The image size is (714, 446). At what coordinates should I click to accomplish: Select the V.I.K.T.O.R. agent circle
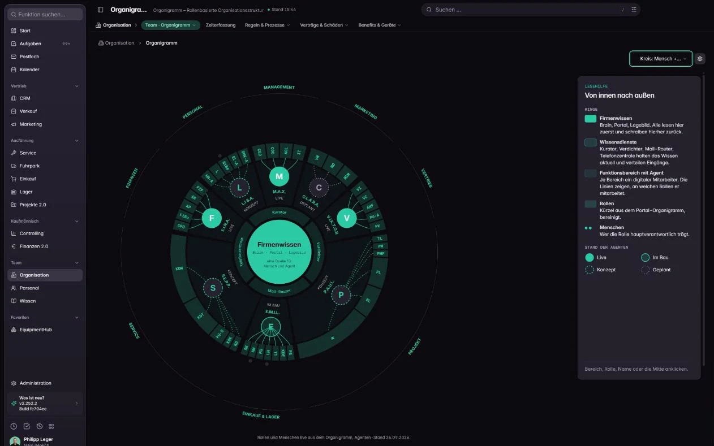[x=347, y=218]
